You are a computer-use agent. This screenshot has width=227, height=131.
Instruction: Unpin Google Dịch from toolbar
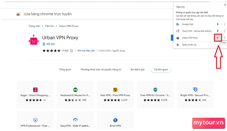click(x=218, y=24)
